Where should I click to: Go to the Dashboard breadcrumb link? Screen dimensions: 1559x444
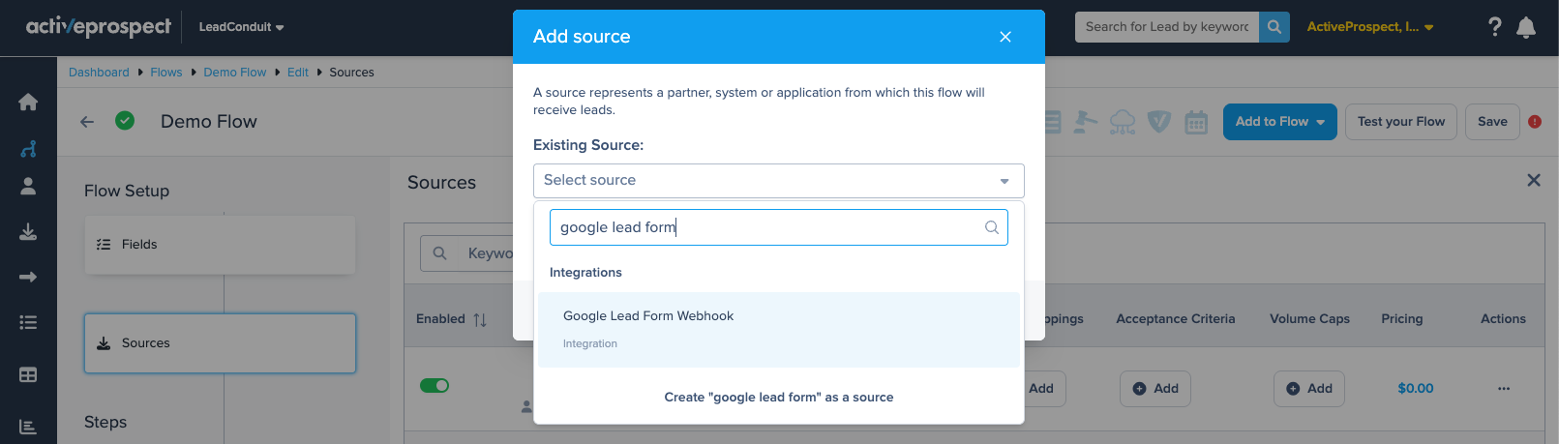(x=99, y=73)
